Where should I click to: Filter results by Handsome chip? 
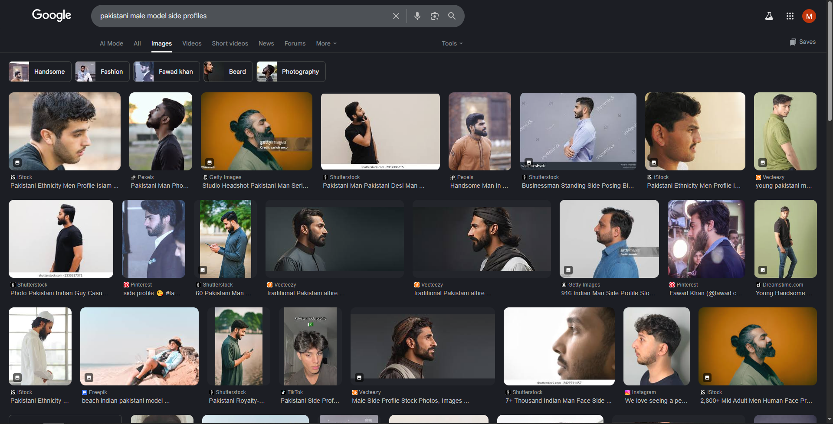(x=40, y=72)
